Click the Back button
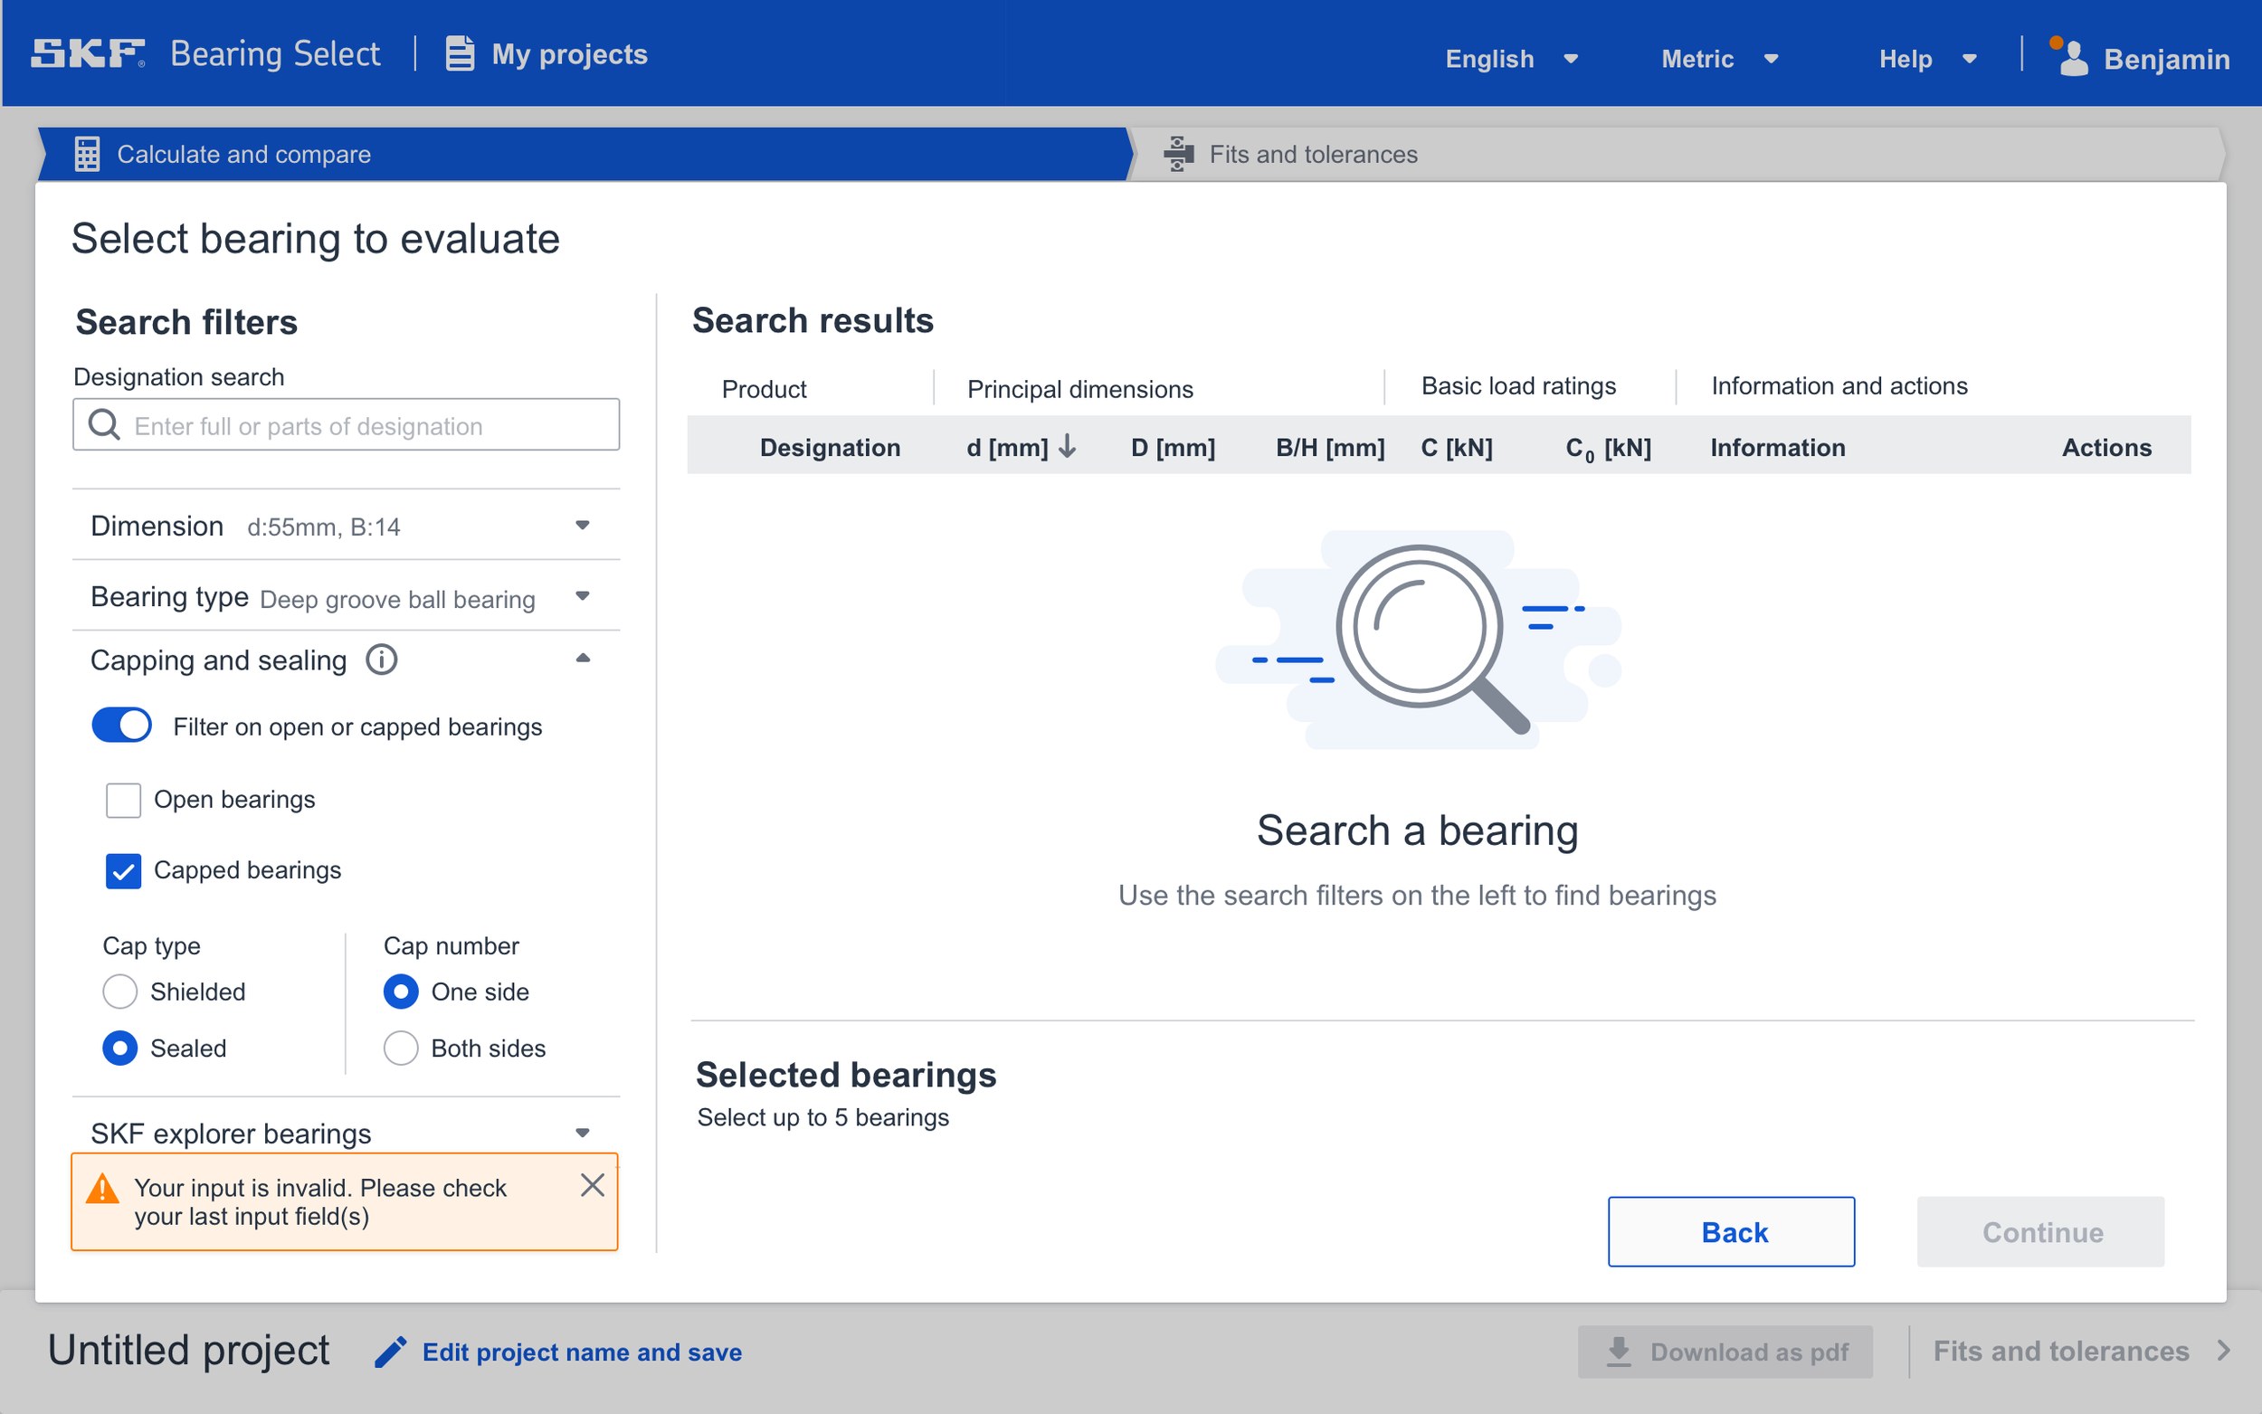This screenshot has height=1414, width=2262. coord(1731,1231)
